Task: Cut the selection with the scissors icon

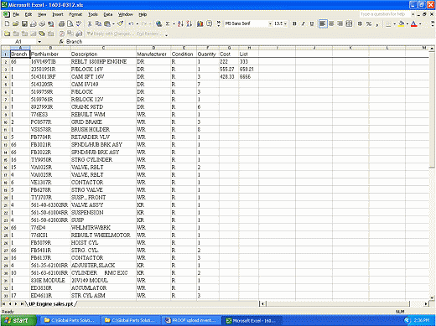Action: [90, 24]
